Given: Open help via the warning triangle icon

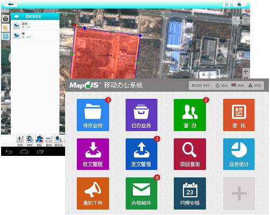Looking at the screenshot, I should 251,85.
